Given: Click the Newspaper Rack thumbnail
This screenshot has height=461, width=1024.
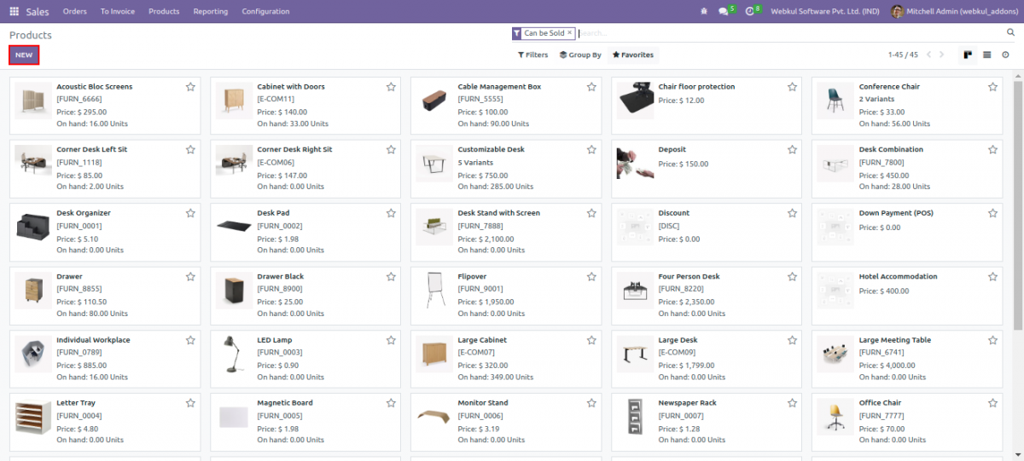Looking at the screenshot, I should [x=635, y=418].
